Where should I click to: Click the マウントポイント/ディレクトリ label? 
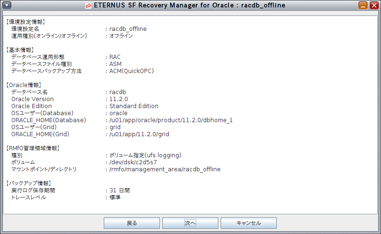44,169
